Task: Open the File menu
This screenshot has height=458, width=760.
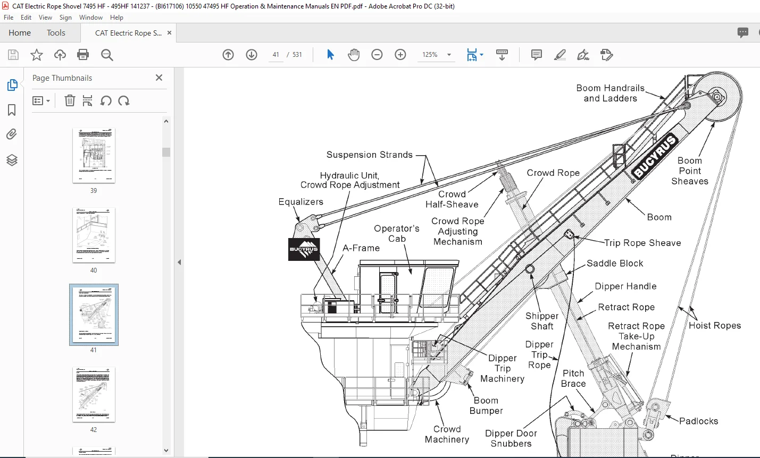Action: click(9, 18)
